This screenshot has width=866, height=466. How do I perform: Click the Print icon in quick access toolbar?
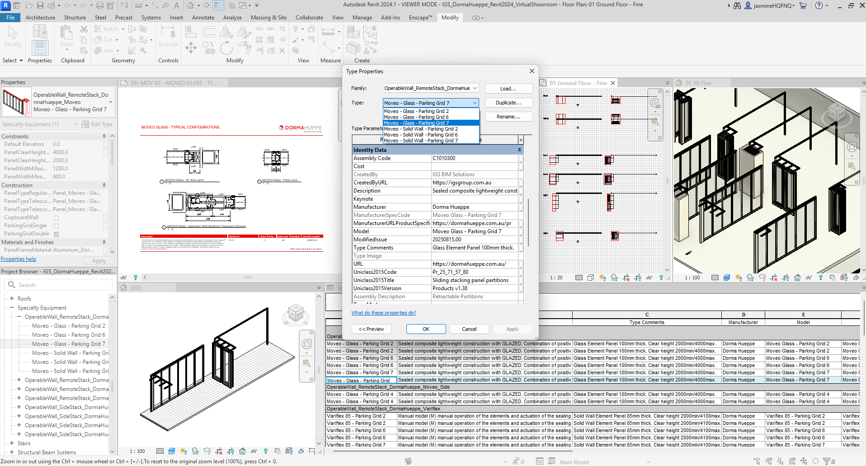[100, 5]
